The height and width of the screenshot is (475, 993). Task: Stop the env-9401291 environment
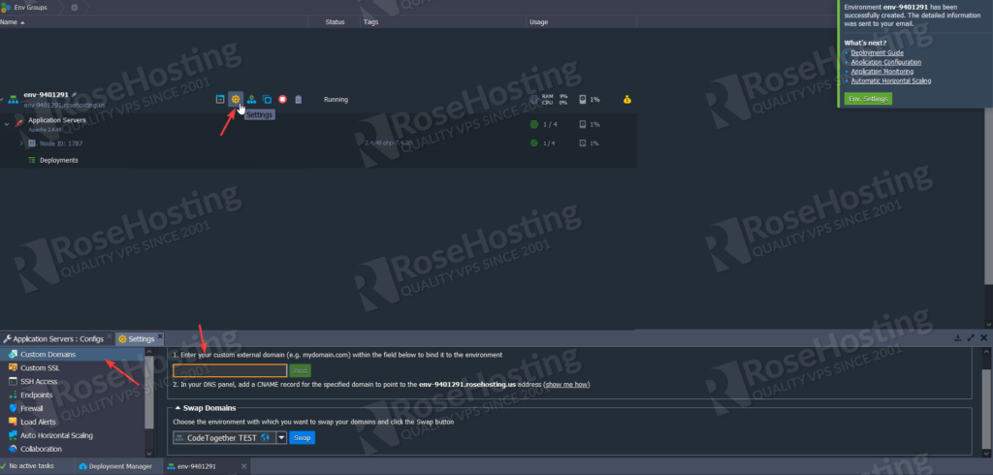[x=282, y=100]
